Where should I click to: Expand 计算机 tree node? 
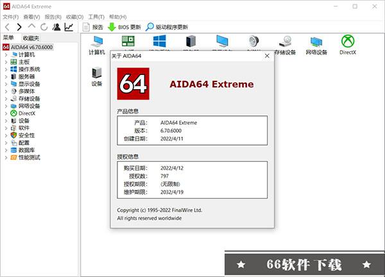click(6, 55)
